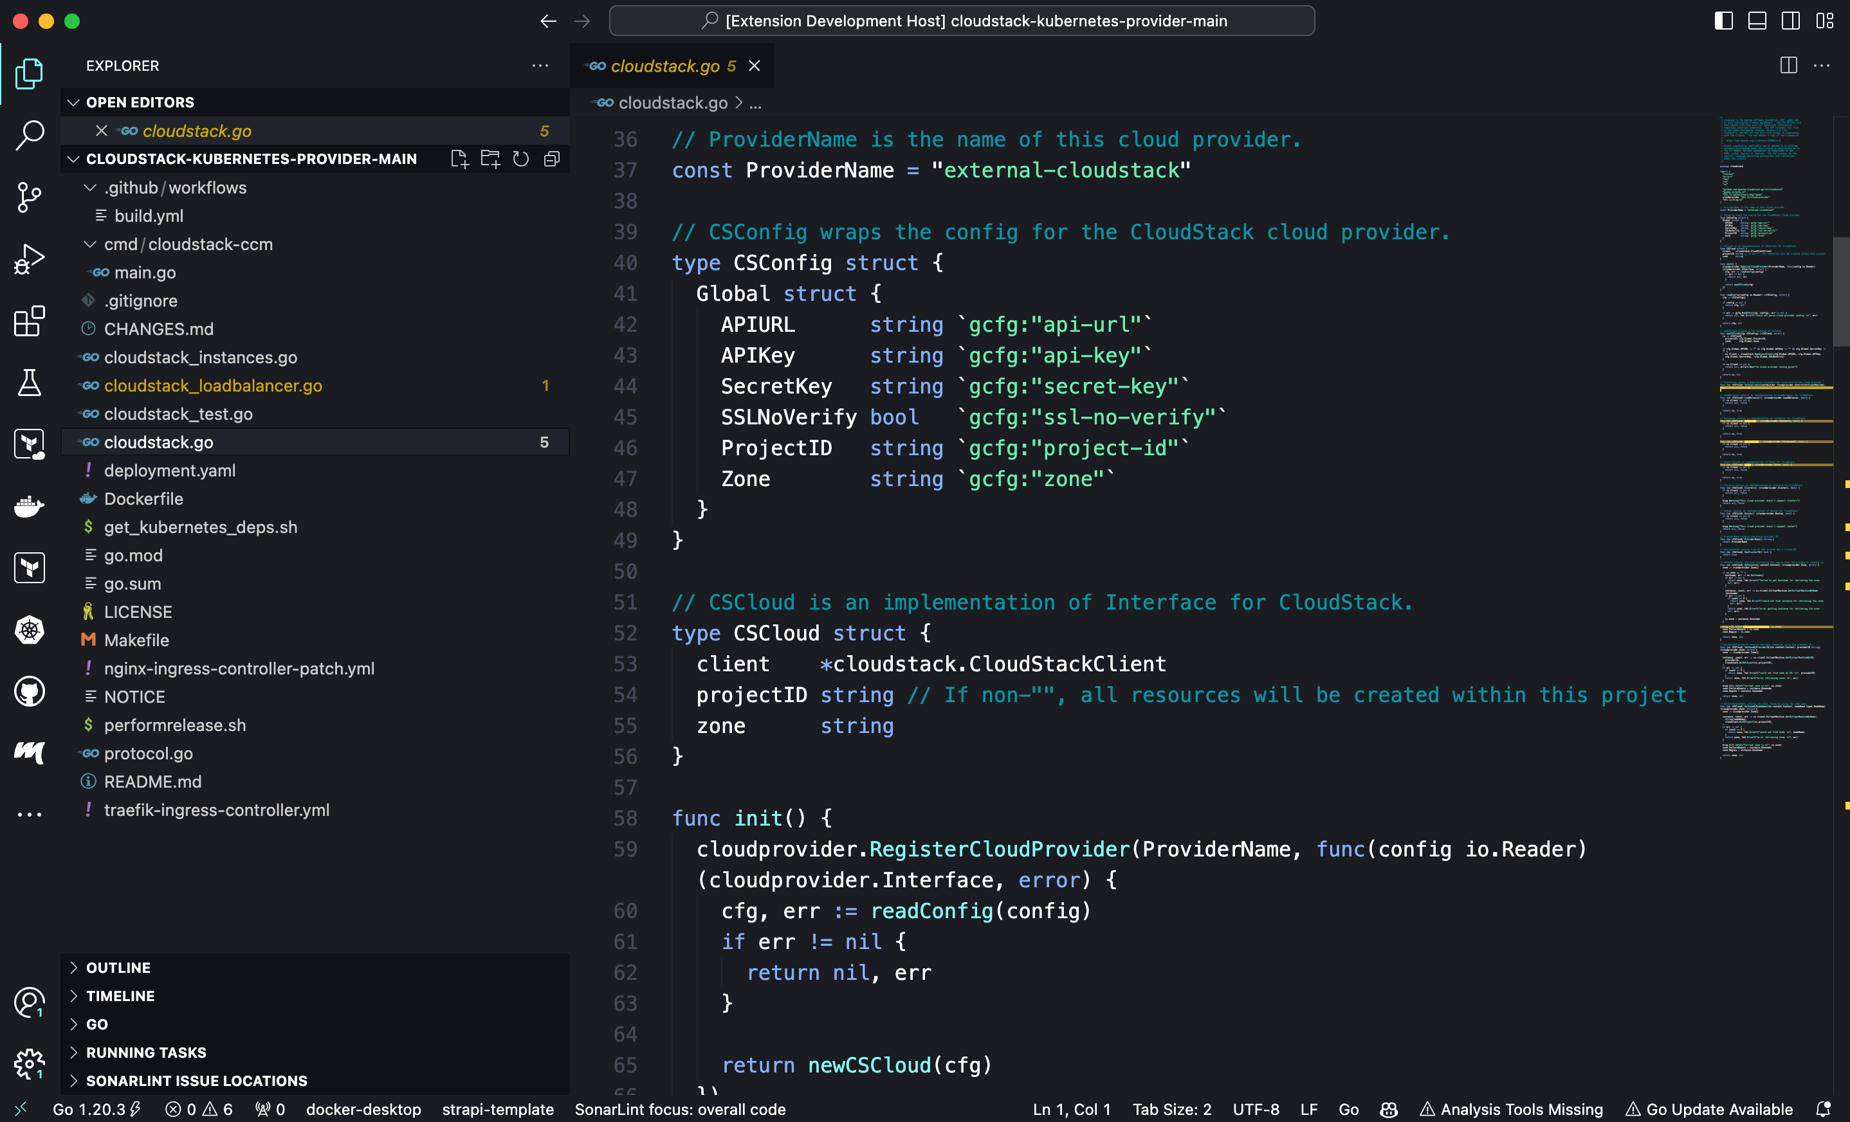Open cloudstack_loadbalancer.go in the file tree

pyautogui.click(x=212, y=386)
